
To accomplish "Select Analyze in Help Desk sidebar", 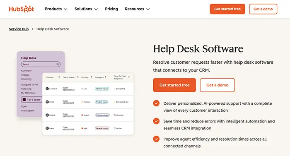I will coord(25,75).
